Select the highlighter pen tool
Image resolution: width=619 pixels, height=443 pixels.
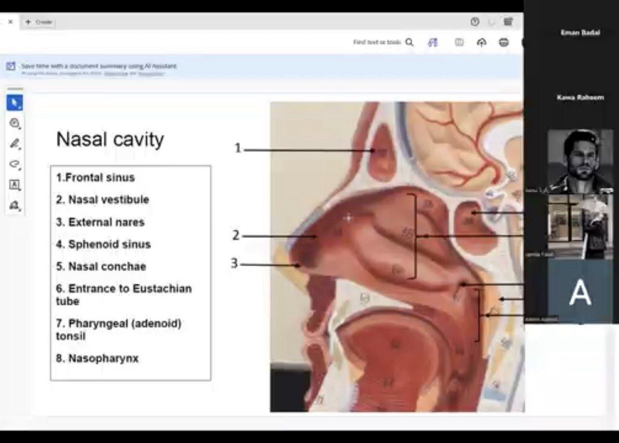(x=15, y=144)
